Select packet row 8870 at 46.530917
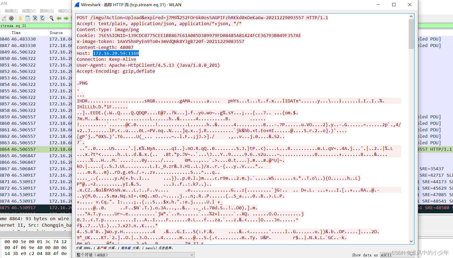The height and width of the screenshot is (258, 453). 36,175
